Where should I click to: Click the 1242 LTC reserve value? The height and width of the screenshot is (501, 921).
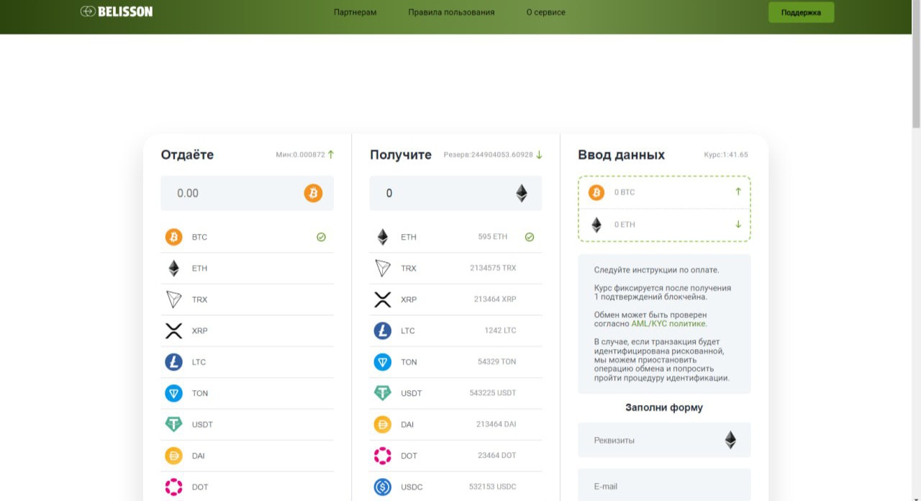[x=500, y=330]
